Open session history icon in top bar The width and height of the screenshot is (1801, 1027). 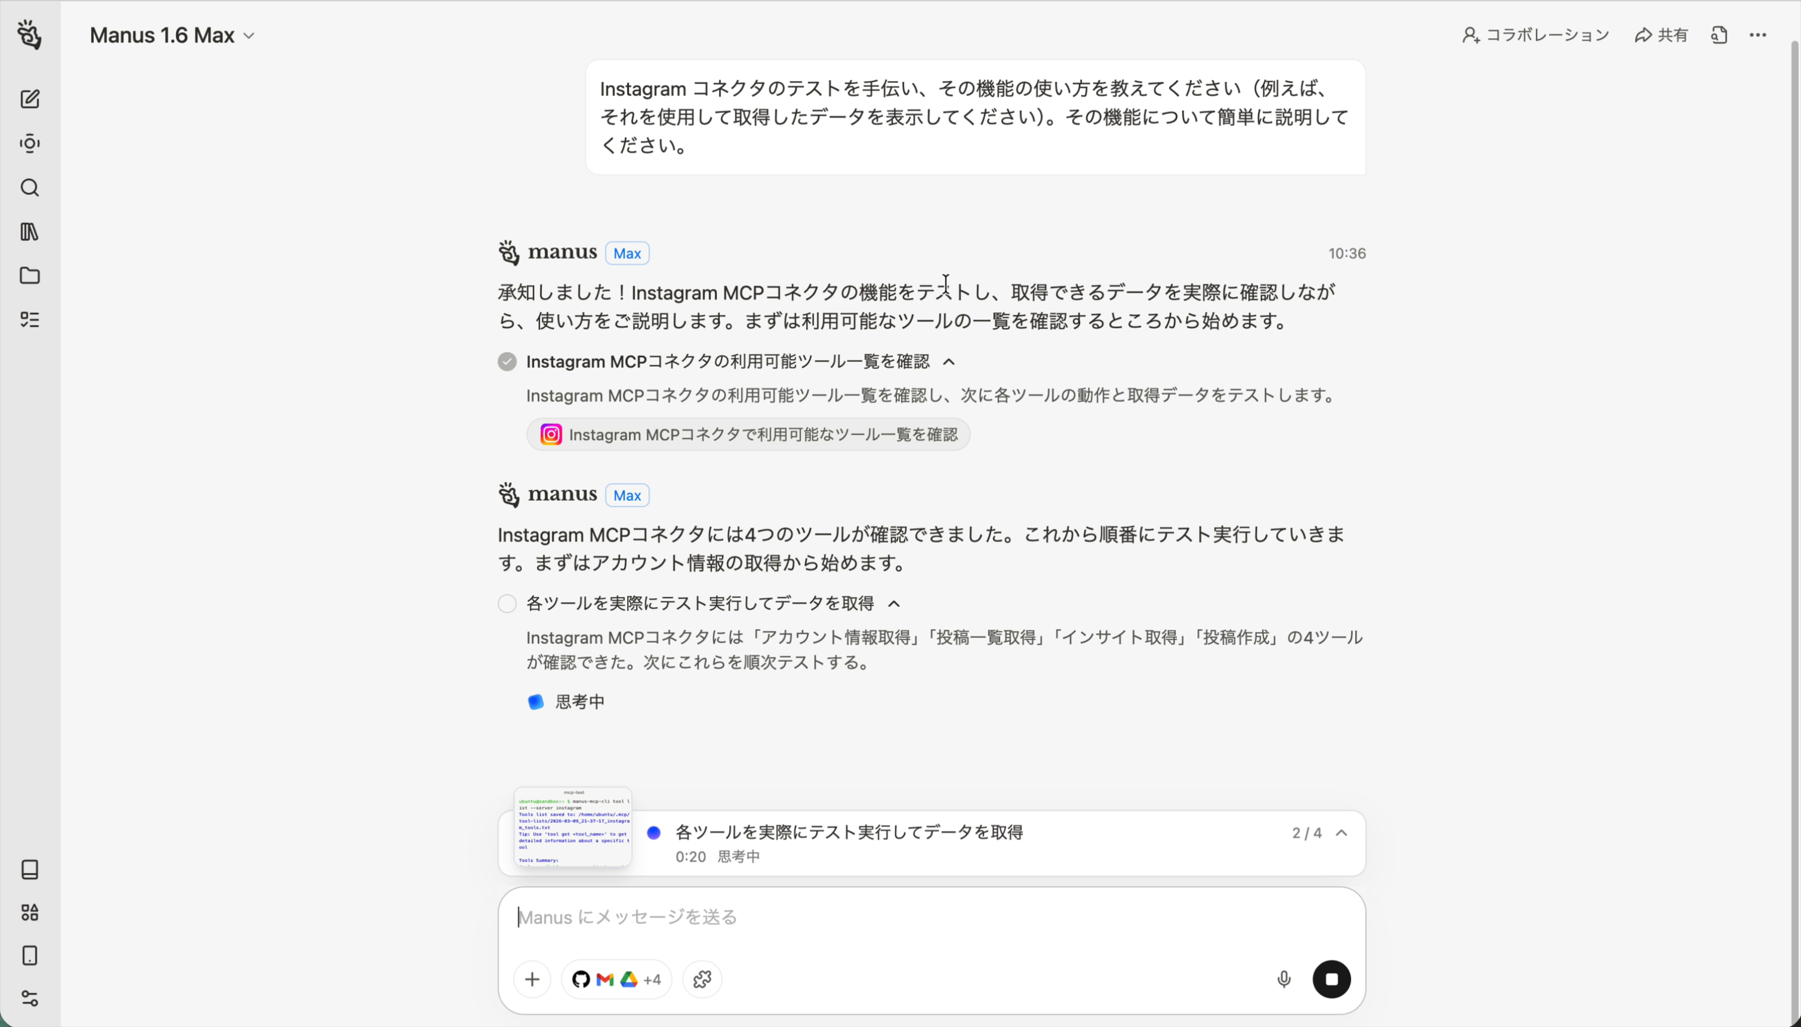1719,35
